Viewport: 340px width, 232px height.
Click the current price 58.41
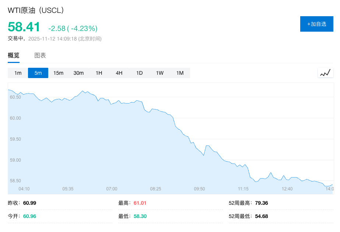click(x=24, y=27)
